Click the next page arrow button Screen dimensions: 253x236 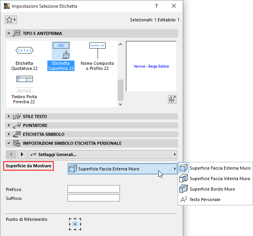coord(22,154)
